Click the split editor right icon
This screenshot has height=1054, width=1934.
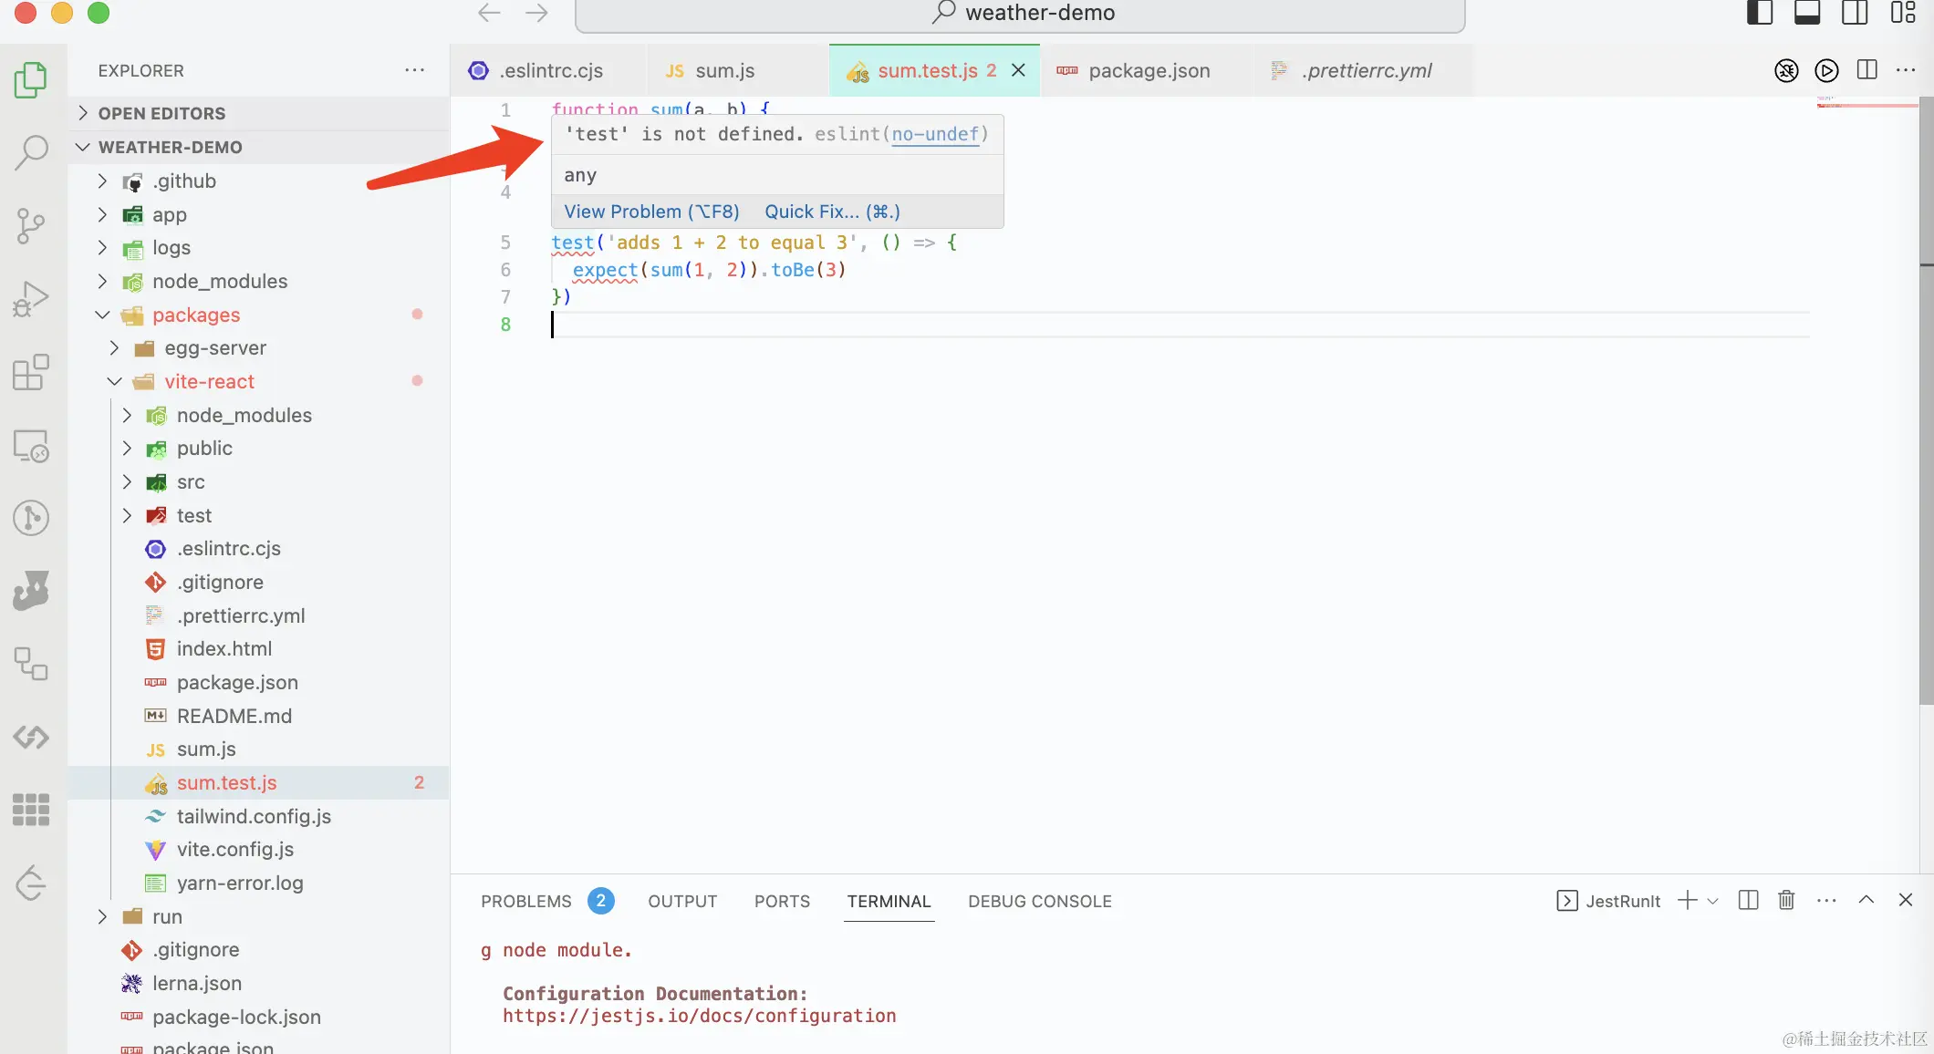tap(1866, 70)
